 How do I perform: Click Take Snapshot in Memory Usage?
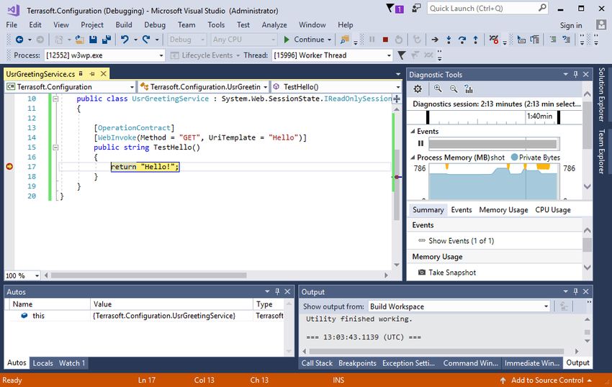tap(447, 273)
